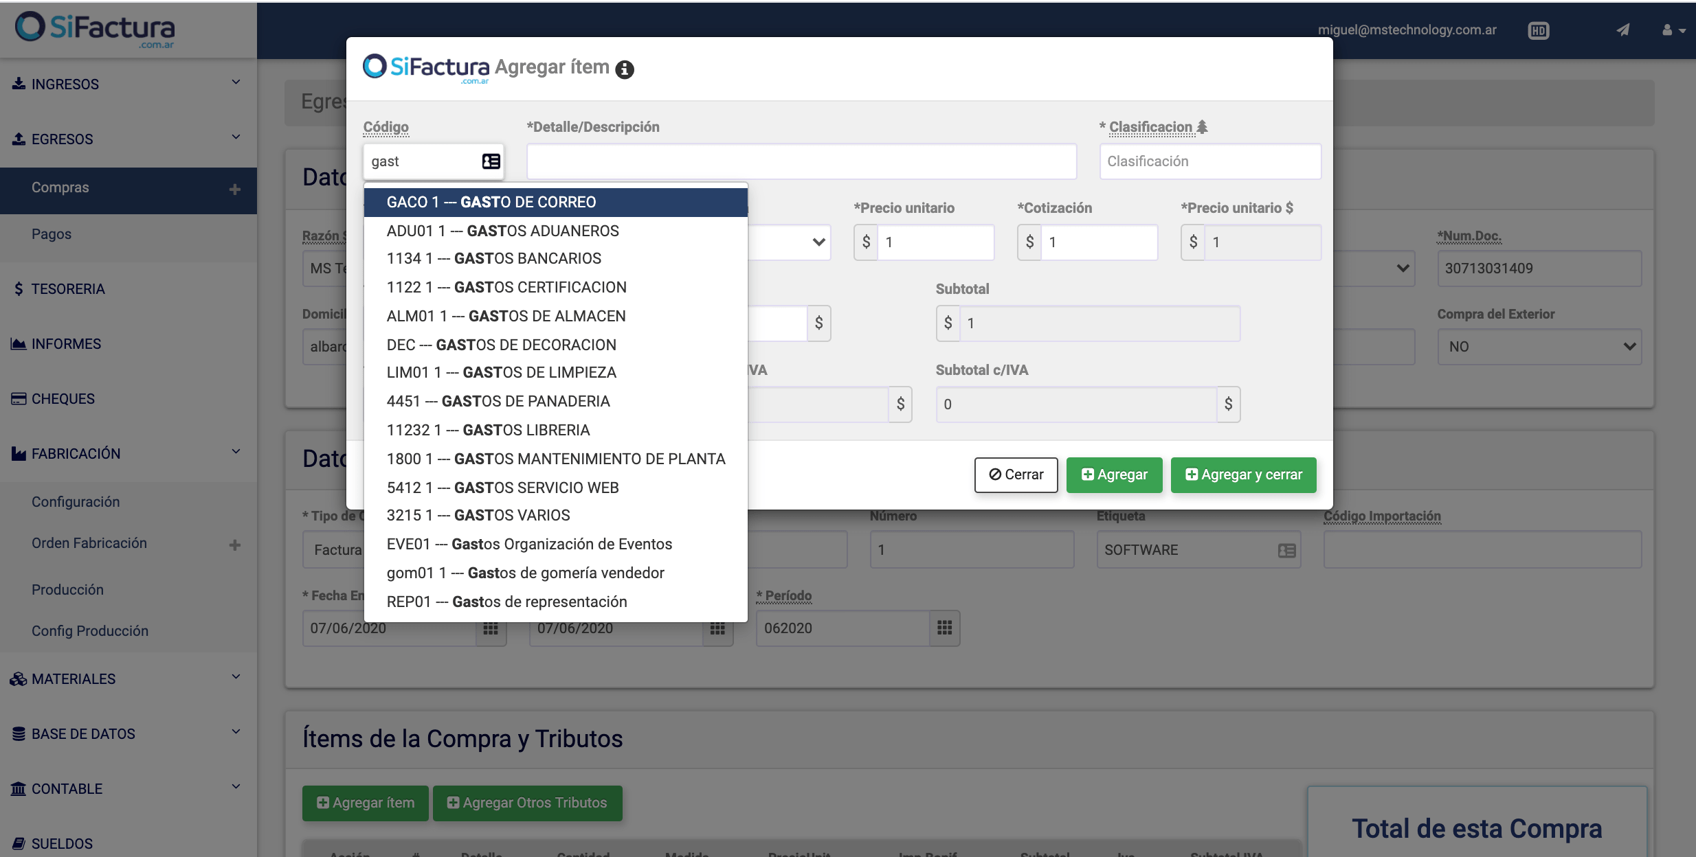Click the green Agregar button
This screenshot has width=1696, height=857.
click(x=1114, y=475)
